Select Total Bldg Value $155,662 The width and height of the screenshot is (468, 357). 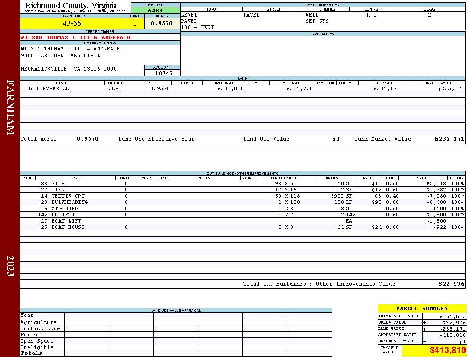click(452, 316)
